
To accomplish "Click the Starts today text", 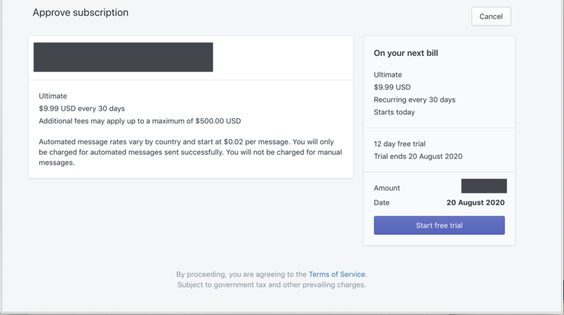I will 394,112.
